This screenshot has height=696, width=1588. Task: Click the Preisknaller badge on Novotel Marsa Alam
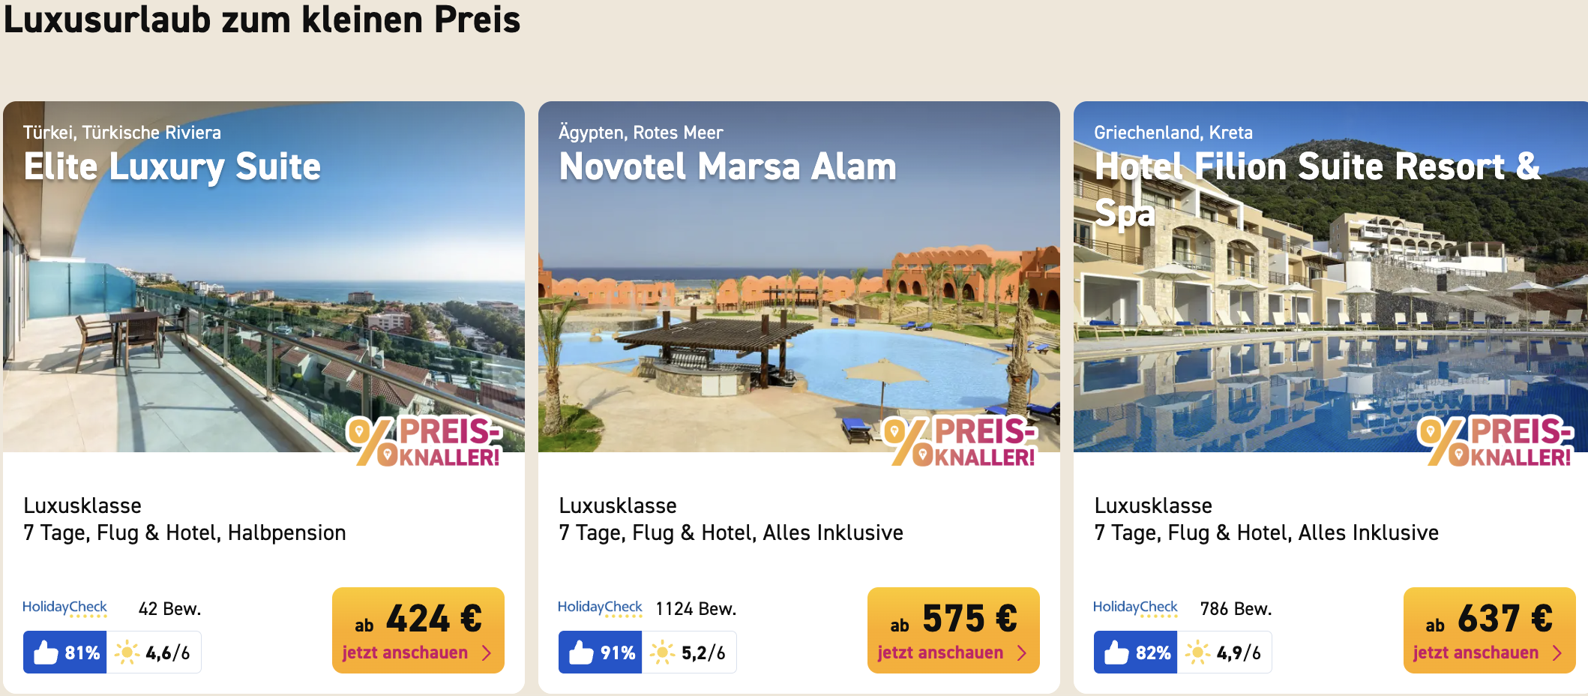pyautogui.click(x=960, y=442)
